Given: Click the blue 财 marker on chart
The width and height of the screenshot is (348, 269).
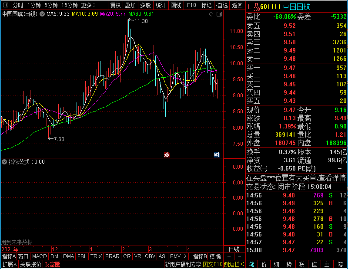Looking at the screenshot, I should click(x=217, y=155).
